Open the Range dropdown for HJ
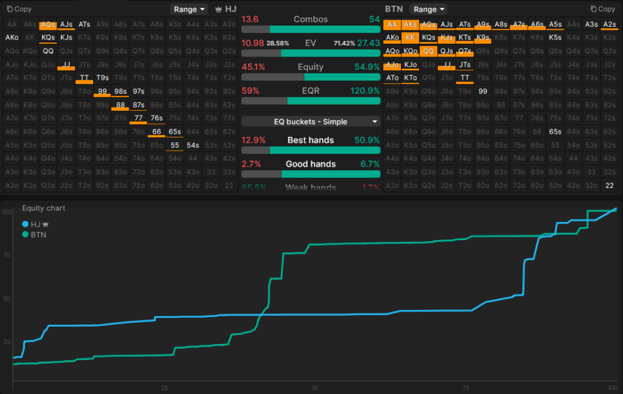Image resolution: width=623 pixels, height=394 pixels. (x=189, y=9)
